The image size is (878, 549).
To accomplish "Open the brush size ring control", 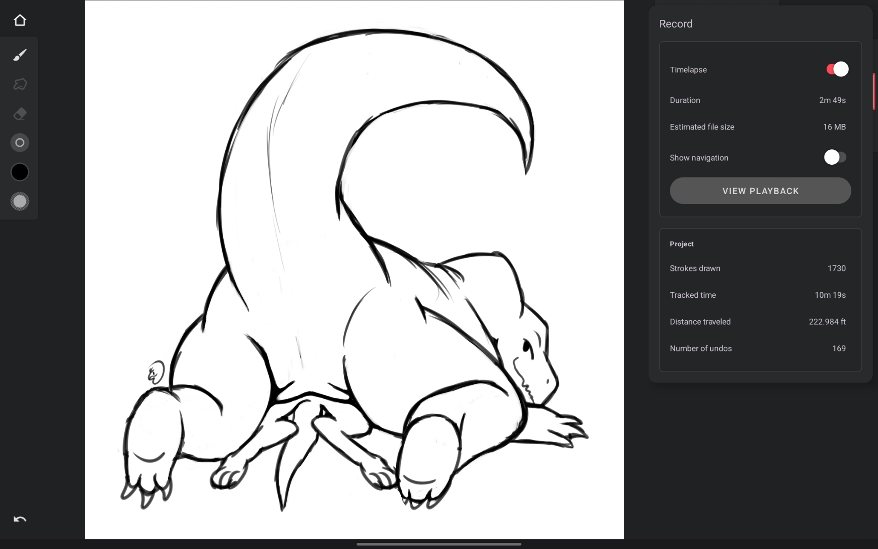I will coord(20,143).
